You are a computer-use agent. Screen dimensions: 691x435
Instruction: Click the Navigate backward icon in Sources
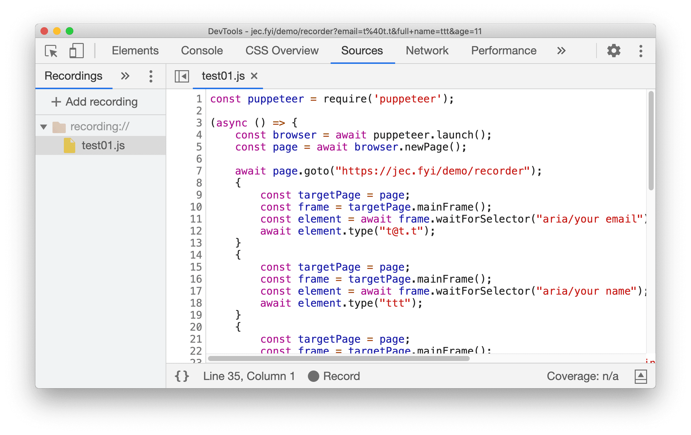click(x=181, y=76)
